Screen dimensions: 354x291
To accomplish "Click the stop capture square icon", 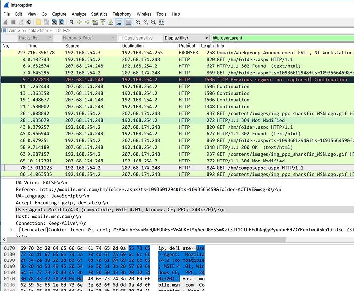I will point(13,22).
